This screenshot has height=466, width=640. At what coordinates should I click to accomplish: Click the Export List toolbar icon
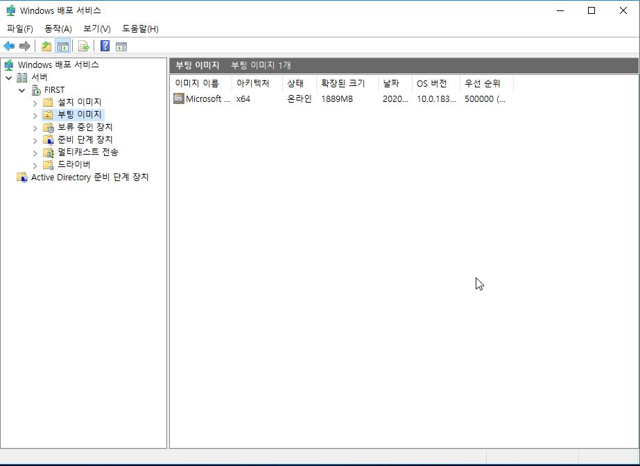[84, 46]
